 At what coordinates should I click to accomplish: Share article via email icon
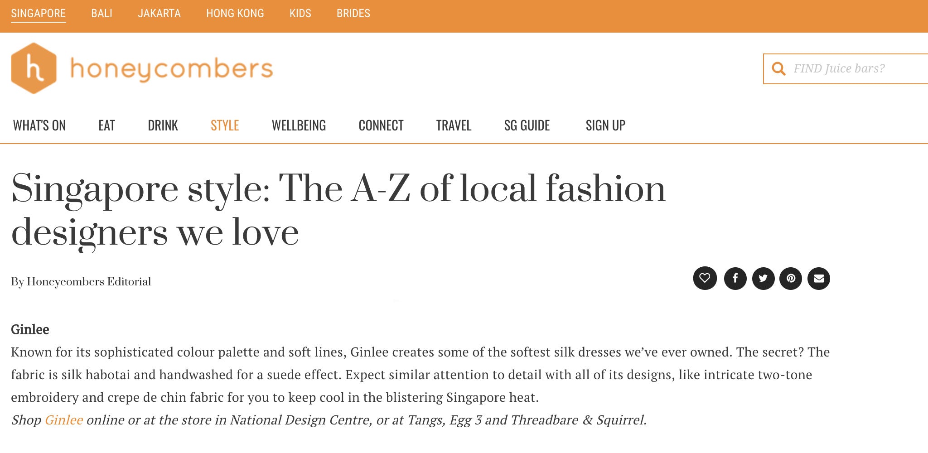click(x=819, y=278)
